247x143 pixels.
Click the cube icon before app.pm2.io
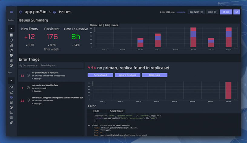coord(21,12)
